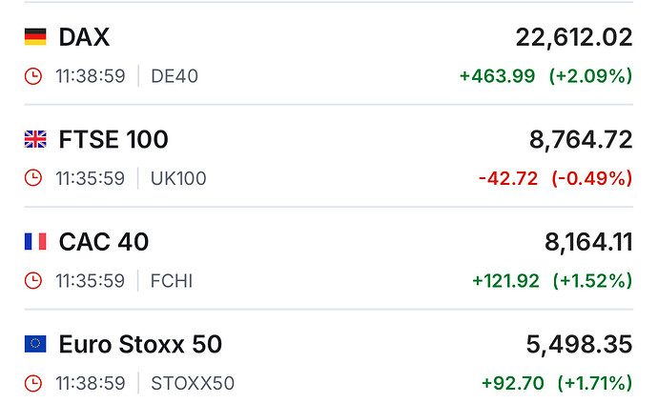Select the FCHI ticker symbol

[x=172, y=281]
